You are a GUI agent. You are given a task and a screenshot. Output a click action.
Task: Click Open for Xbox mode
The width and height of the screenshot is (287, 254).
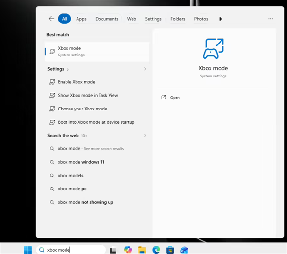175,98
